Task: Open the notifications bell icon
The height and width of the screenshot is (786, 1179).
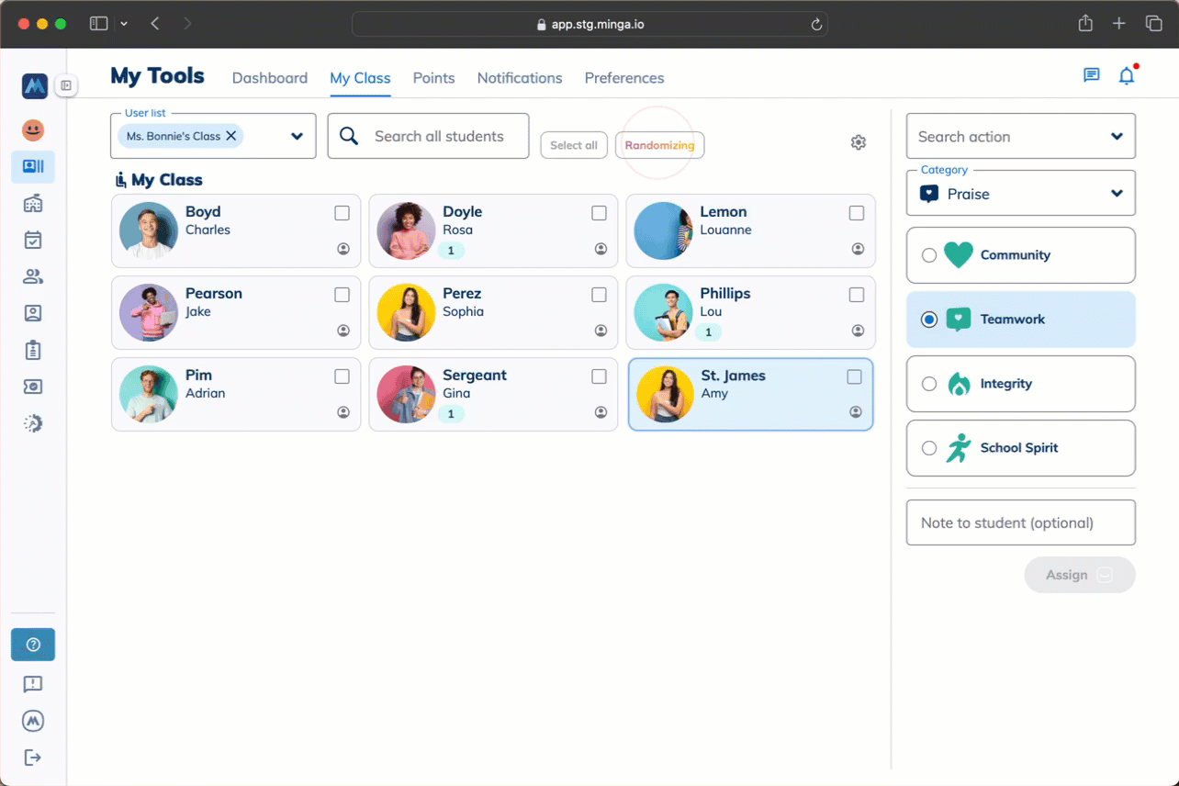Action: (1127, 76)
